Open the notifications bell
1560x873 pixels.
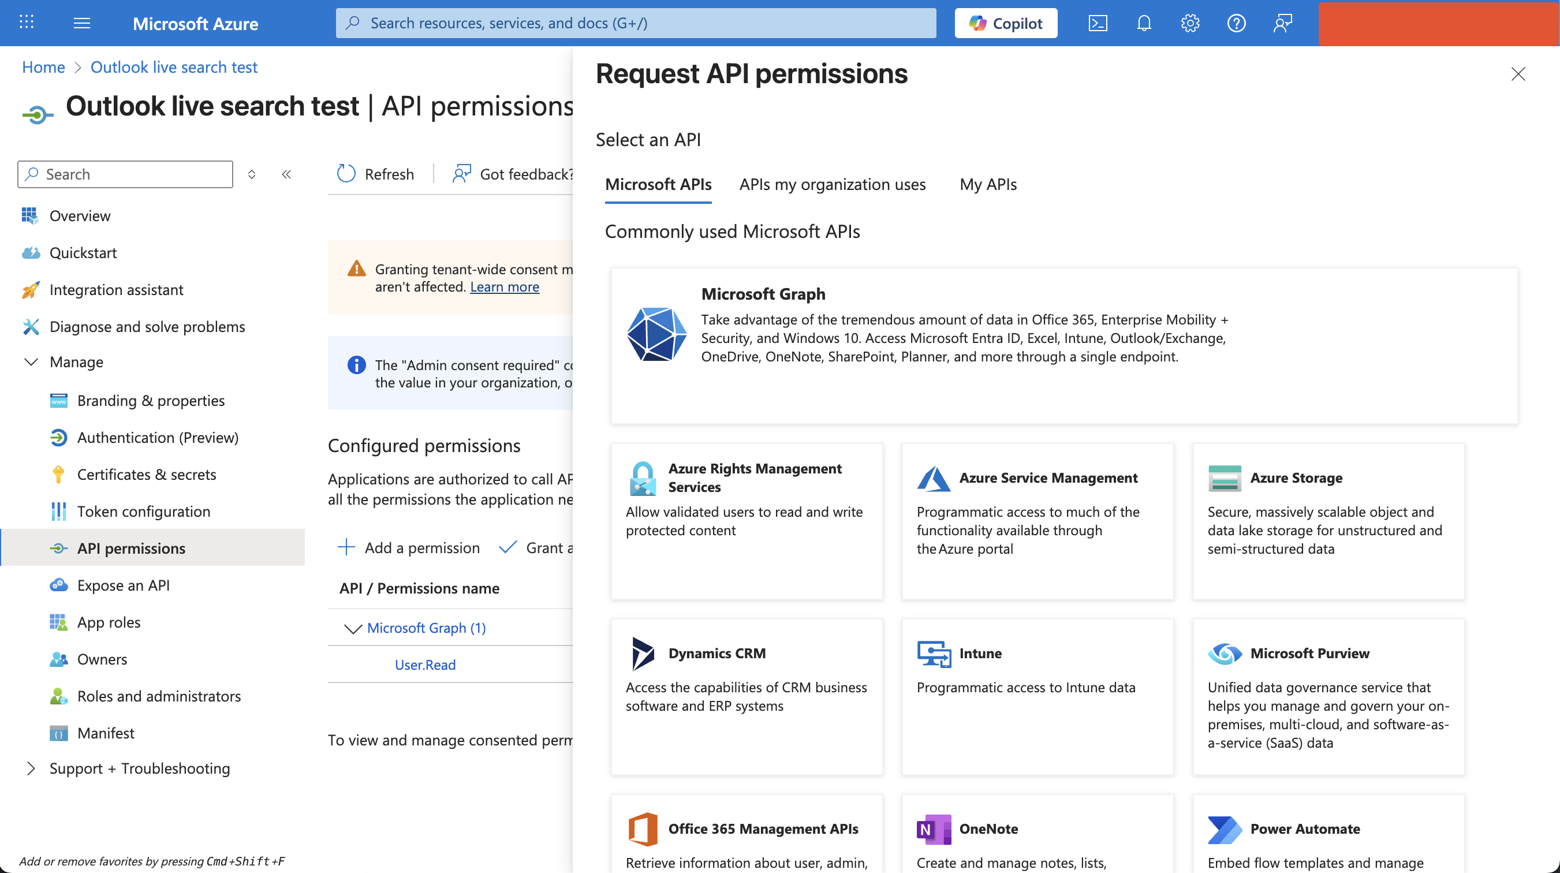[1143, 23]
